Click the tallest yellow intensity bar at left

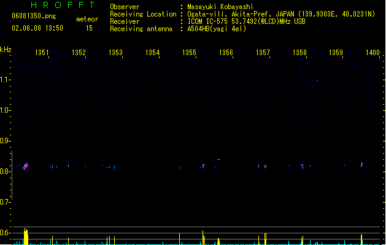pos(26,236)
